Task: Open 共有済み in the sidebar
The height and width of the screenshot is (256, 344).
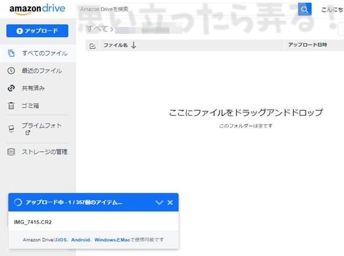Action: (x=33, y=88)
